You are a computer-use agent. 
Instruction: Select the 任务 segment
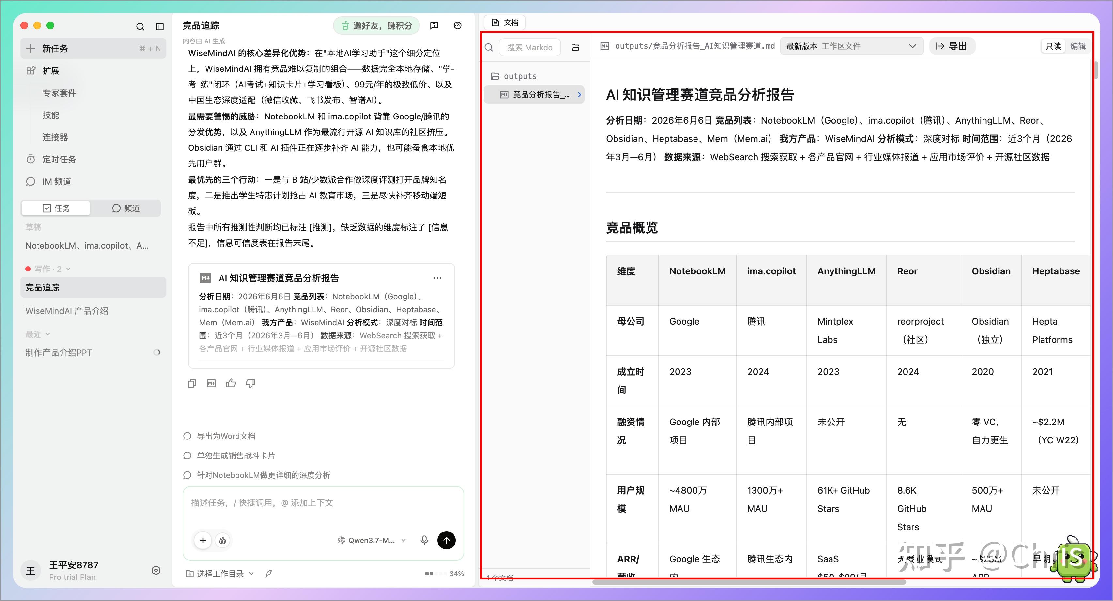[56, 208]
